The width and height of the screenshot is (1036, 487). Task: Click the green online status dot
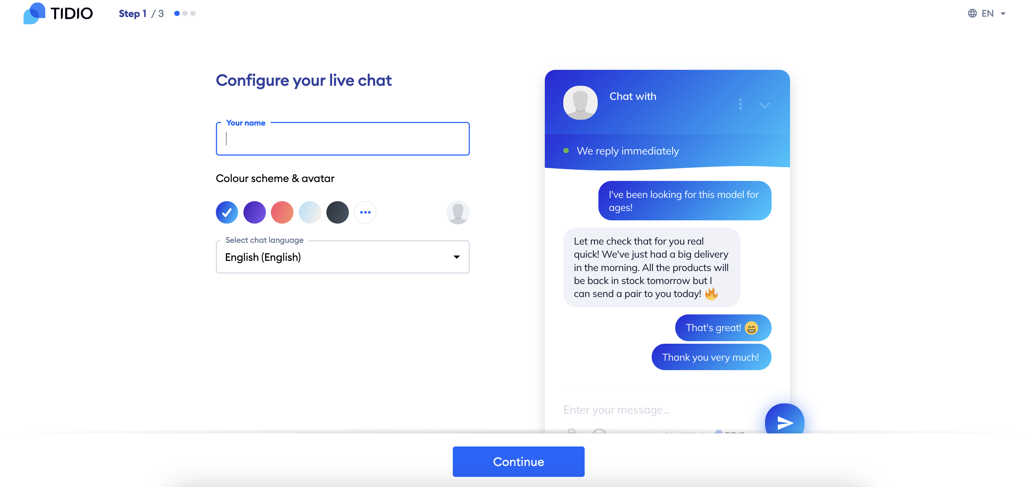pos(566,151)
